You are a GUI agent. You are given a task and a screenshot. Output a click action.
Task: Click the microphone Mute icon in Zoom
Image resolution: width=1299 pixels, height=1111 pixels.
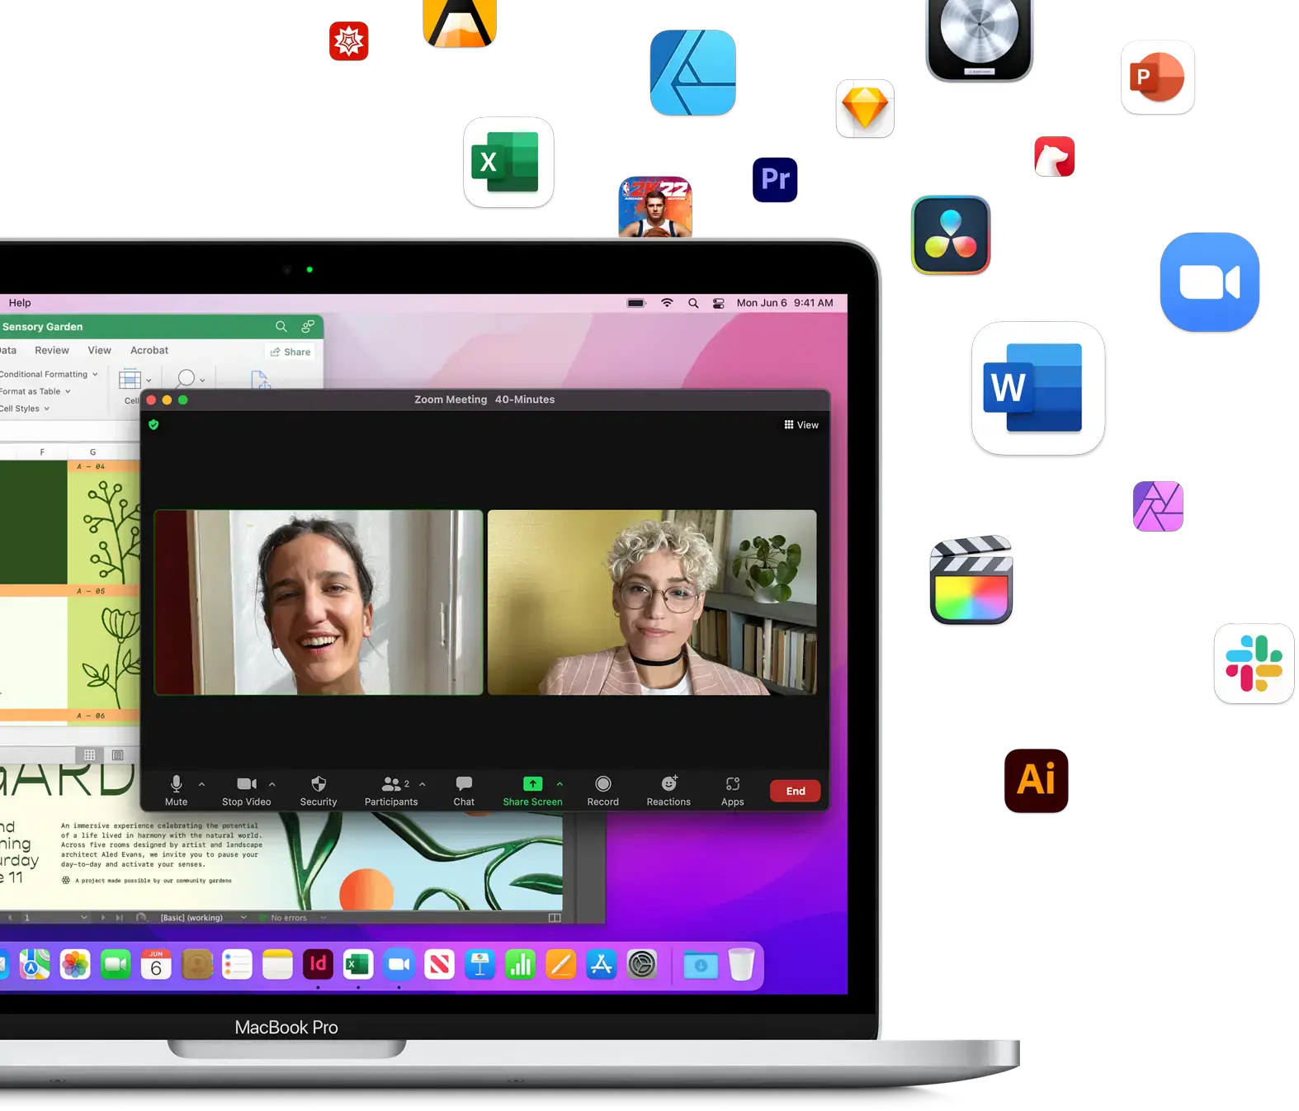(176, 783)
